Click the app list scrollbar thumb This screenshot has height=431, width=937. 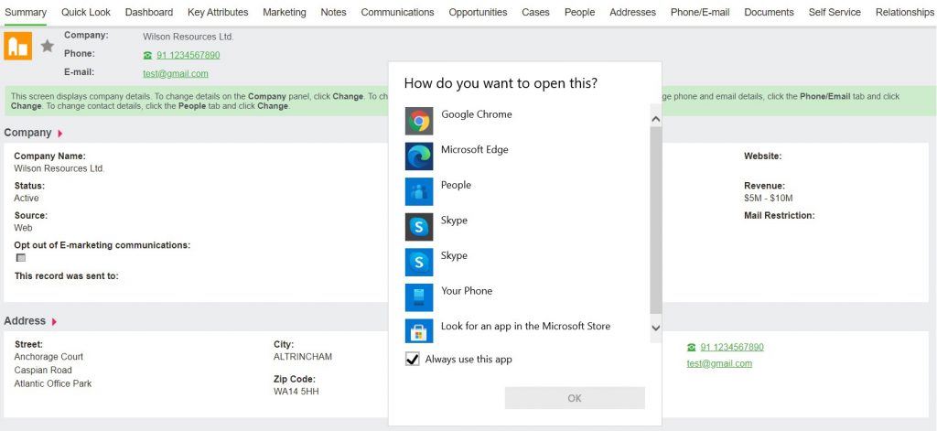coord(655,220)
